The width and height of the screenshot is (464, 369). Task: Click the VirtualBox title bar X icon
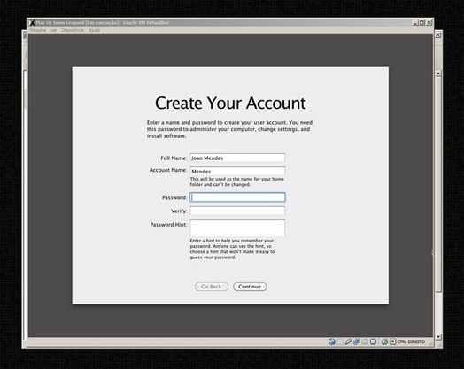32,22
